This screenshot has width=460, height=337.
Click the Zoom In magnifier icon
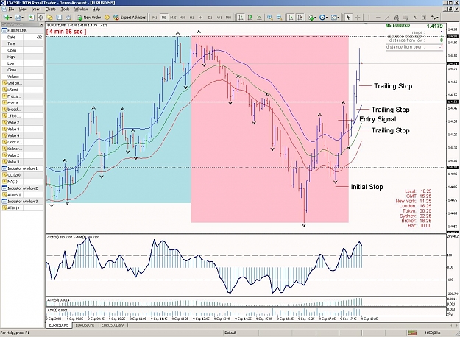pos(270,18)
